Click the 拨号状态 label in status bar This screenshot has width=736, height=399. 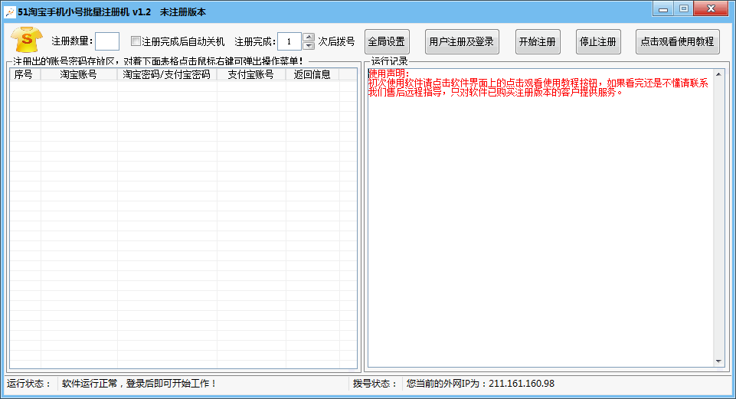(x=375, y=384)
